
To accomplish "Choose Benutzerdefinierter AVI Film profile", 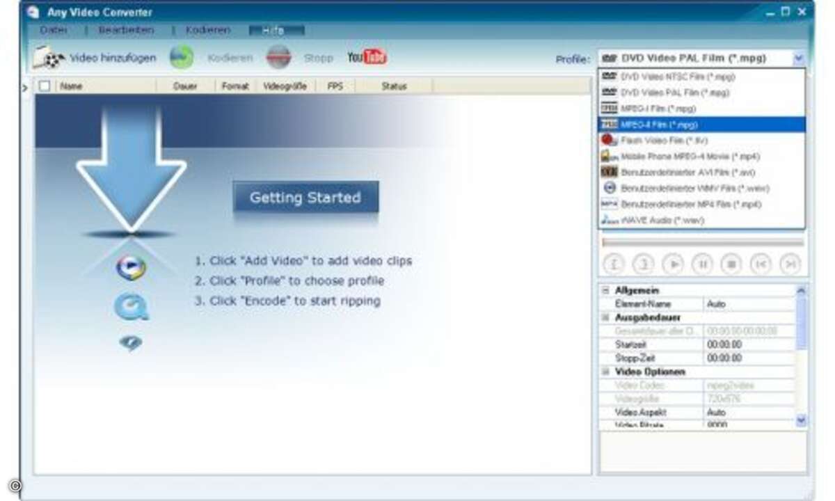I will point(701,173).
